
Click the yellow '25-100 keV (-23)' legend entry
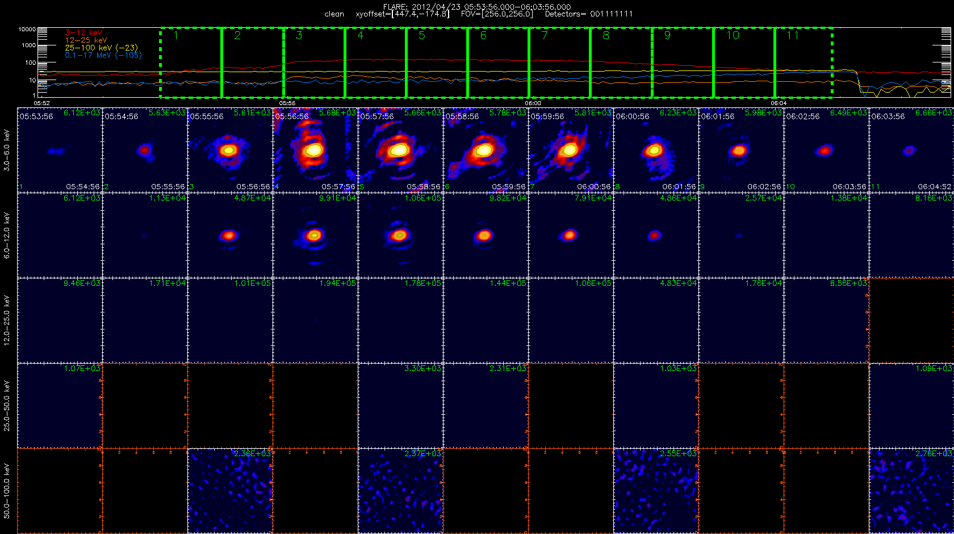(101, 48)
